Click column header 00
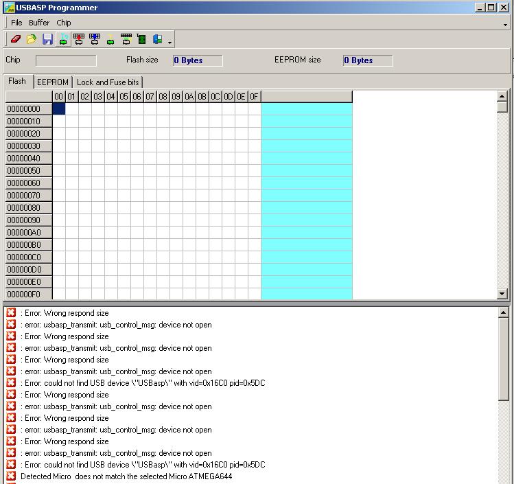Screen dimensions: 514x484 coord(59,97)
